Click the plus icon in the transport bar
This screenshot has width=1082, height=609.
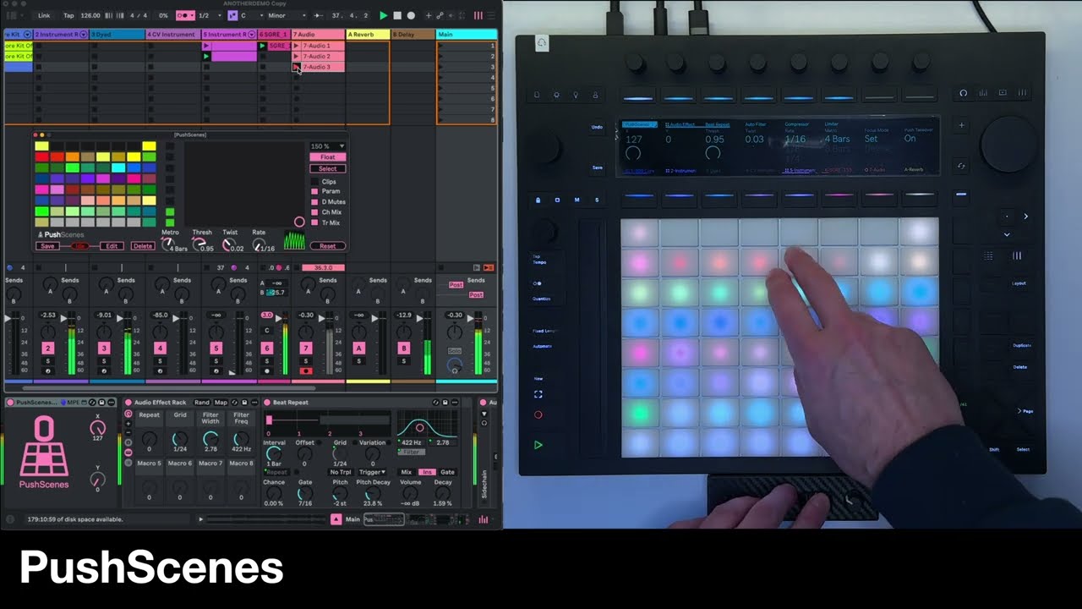(429, 15)
